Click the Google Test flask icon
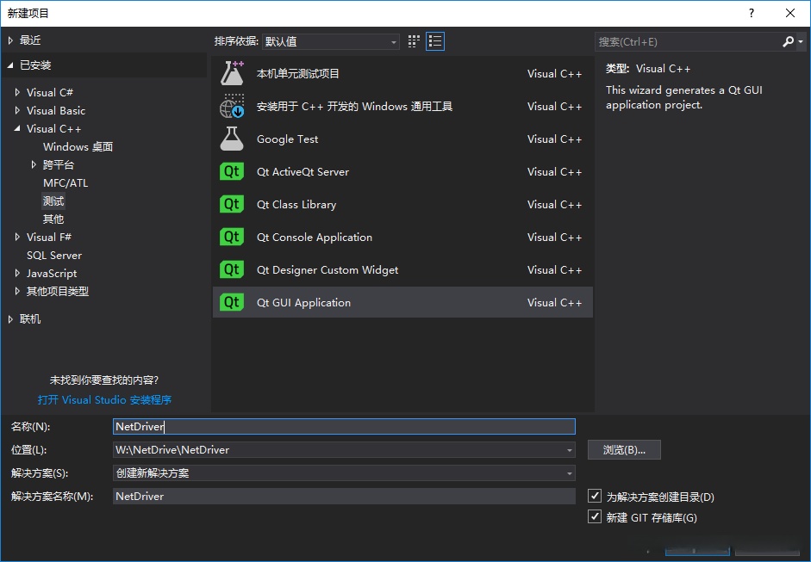 click(232, 139)
